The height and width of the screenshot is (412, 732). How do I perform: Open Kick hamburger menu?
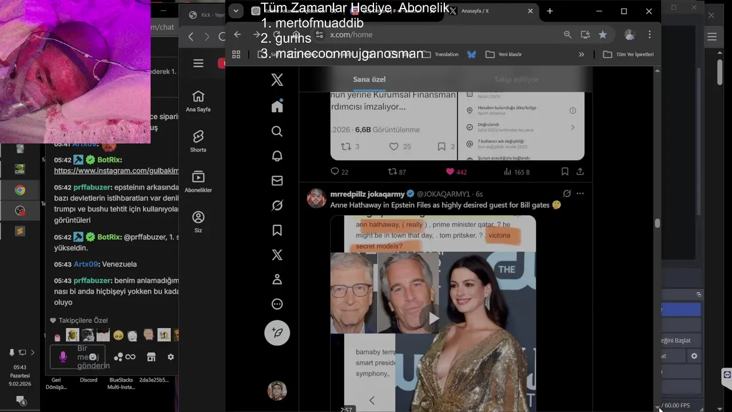point(198,64)
